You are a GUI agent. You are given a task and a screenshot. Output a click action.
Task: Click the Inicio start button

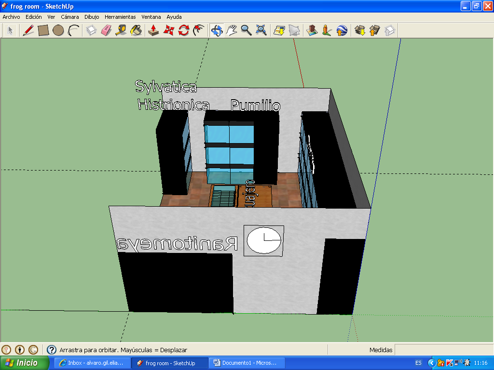(x=25, y=363)
